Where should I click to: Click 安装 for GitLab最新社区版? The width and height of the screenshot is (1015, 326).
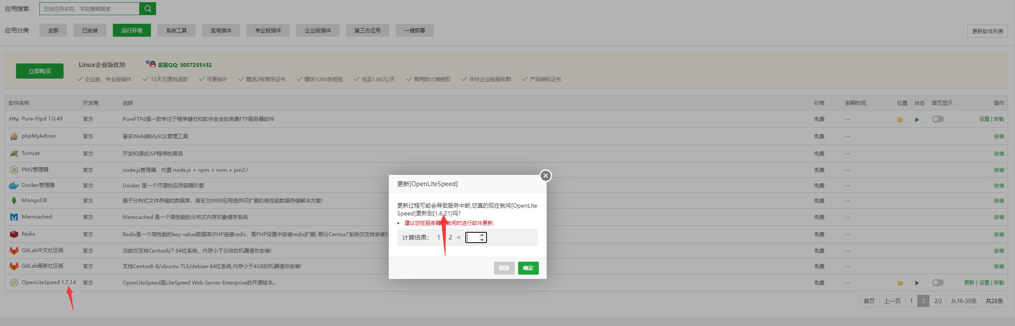pos(999,266)
